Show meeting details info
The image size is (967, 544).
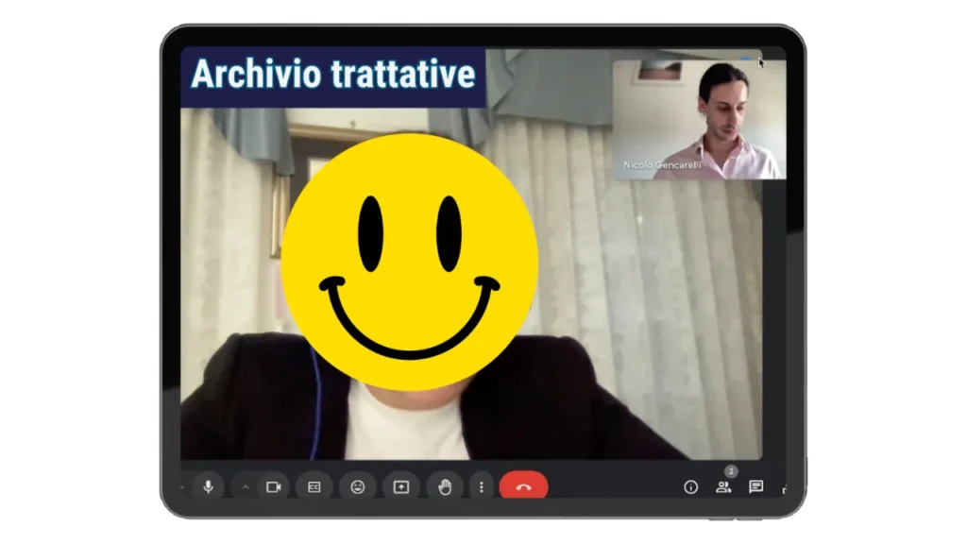(690, 487)
